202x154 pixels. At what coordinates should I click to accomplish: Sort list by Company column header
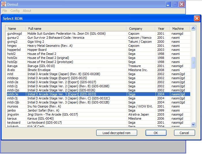(141, 29)
